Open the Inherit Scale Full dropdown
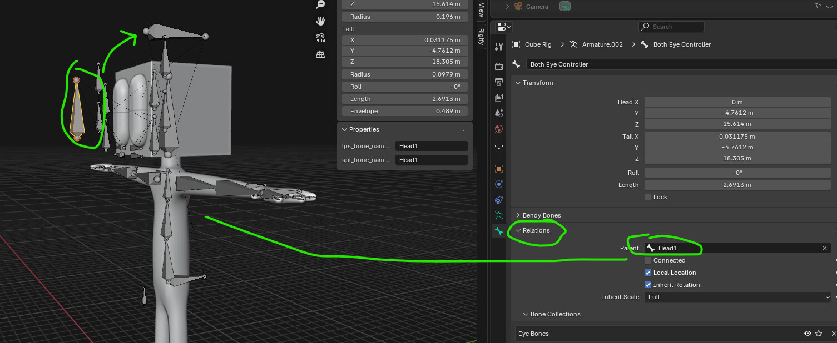The width and height of the screenshot is (837, 343). point(737,297)
